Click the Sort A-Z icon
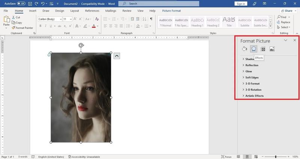300x159 pixels. 144,19
